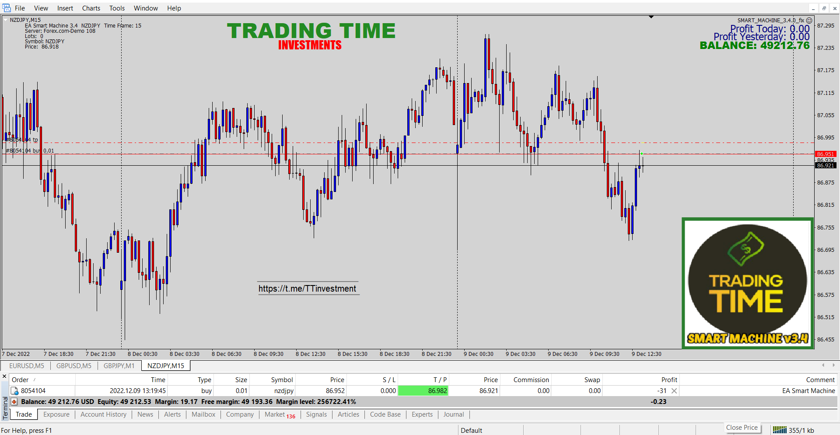The width and height of the screenshot is (840, 435).
Task: Click the nzdjpy symbol cell
Action: point(284,391)
